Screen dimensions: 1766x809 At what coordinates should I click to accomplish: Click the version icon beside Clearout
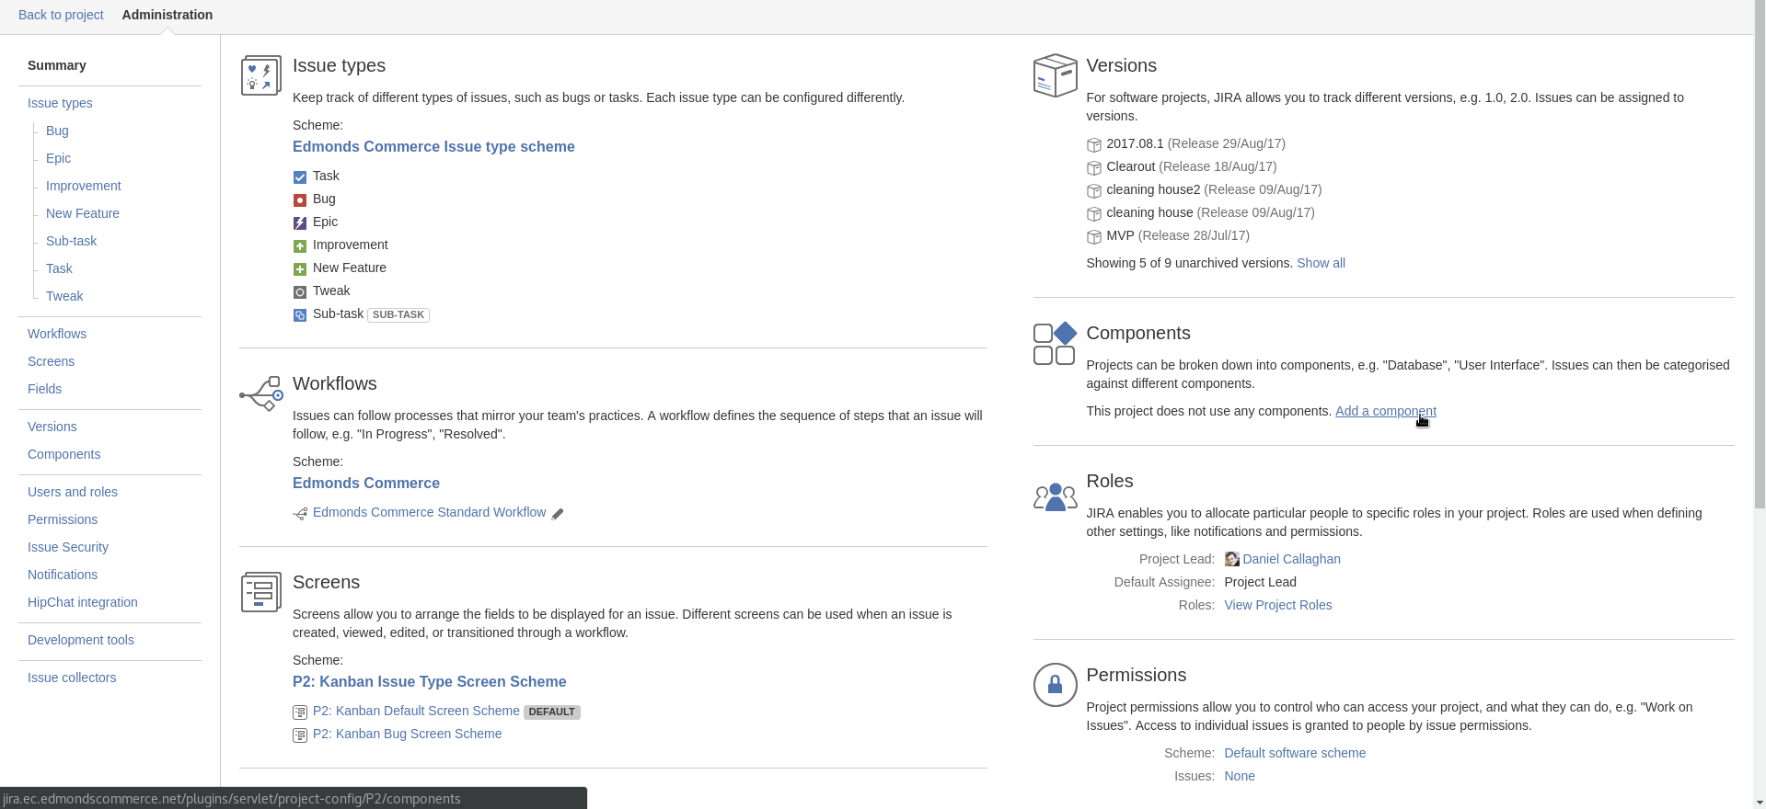1094,168
